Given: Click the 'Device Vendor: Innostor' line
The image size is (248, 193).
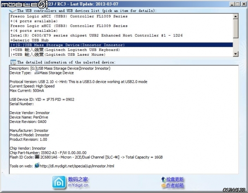Looking at the screenshot, I should click(29, 113).
